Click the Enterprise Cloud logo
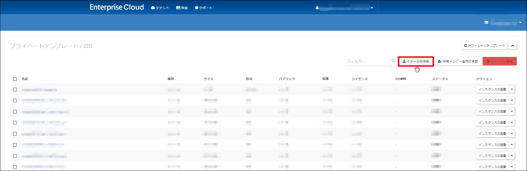The width and height of the screenshot is (527, 171). [117, 7]
